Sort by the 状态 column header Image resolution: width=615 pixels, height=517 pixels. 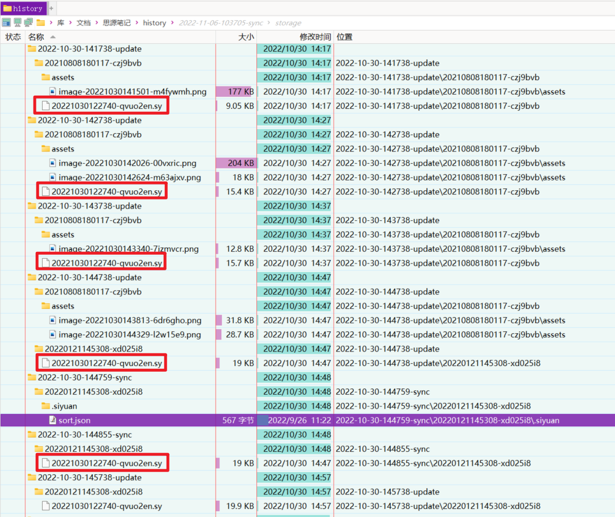(x=13, y=37)
